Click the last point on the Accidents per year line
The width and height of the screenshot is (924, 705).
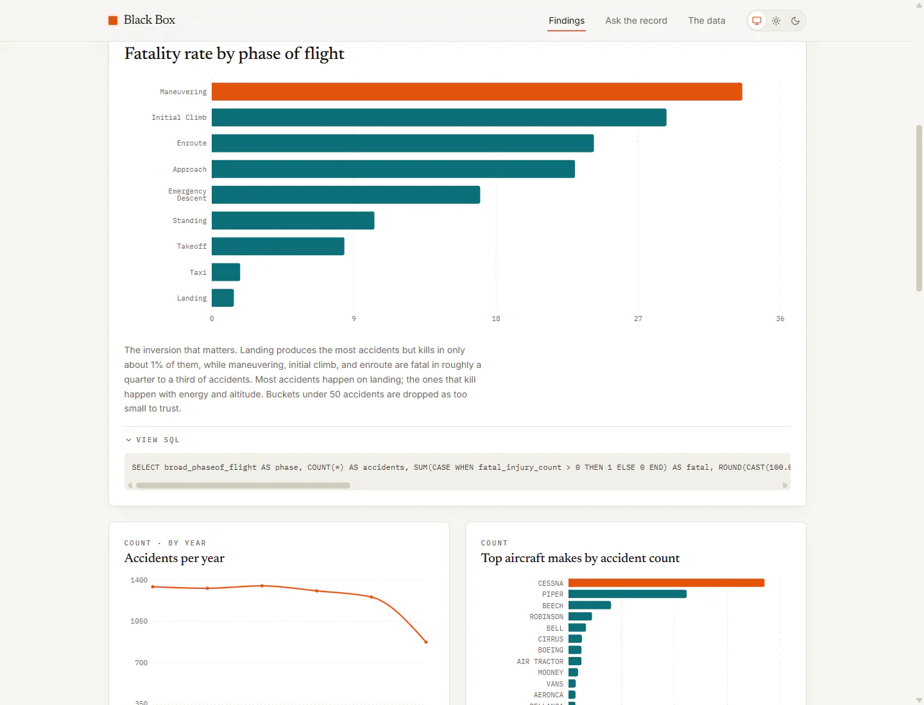(x=426, y=642)
